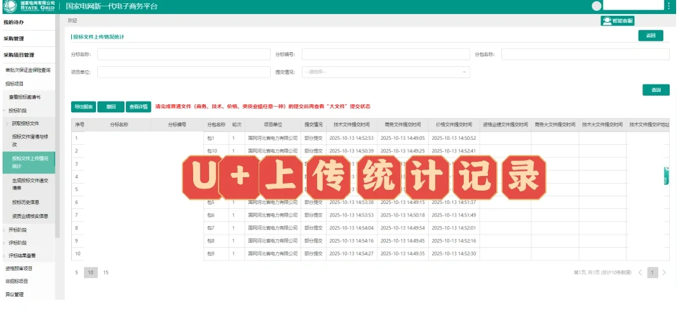Collapse the 投标阶段 tree node
Viewport: 678px width, 310px height.
tap(4, 111)
